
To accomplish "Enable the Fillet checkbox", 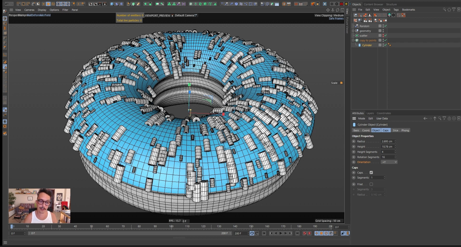I will click(x=371, y=184).
